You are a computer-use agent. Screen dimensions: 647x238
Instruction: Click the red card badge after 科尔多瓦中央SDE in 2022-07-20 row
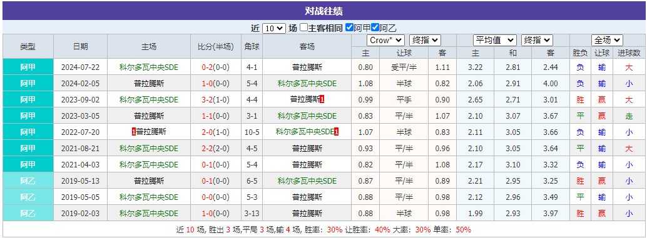pos(337,132)
